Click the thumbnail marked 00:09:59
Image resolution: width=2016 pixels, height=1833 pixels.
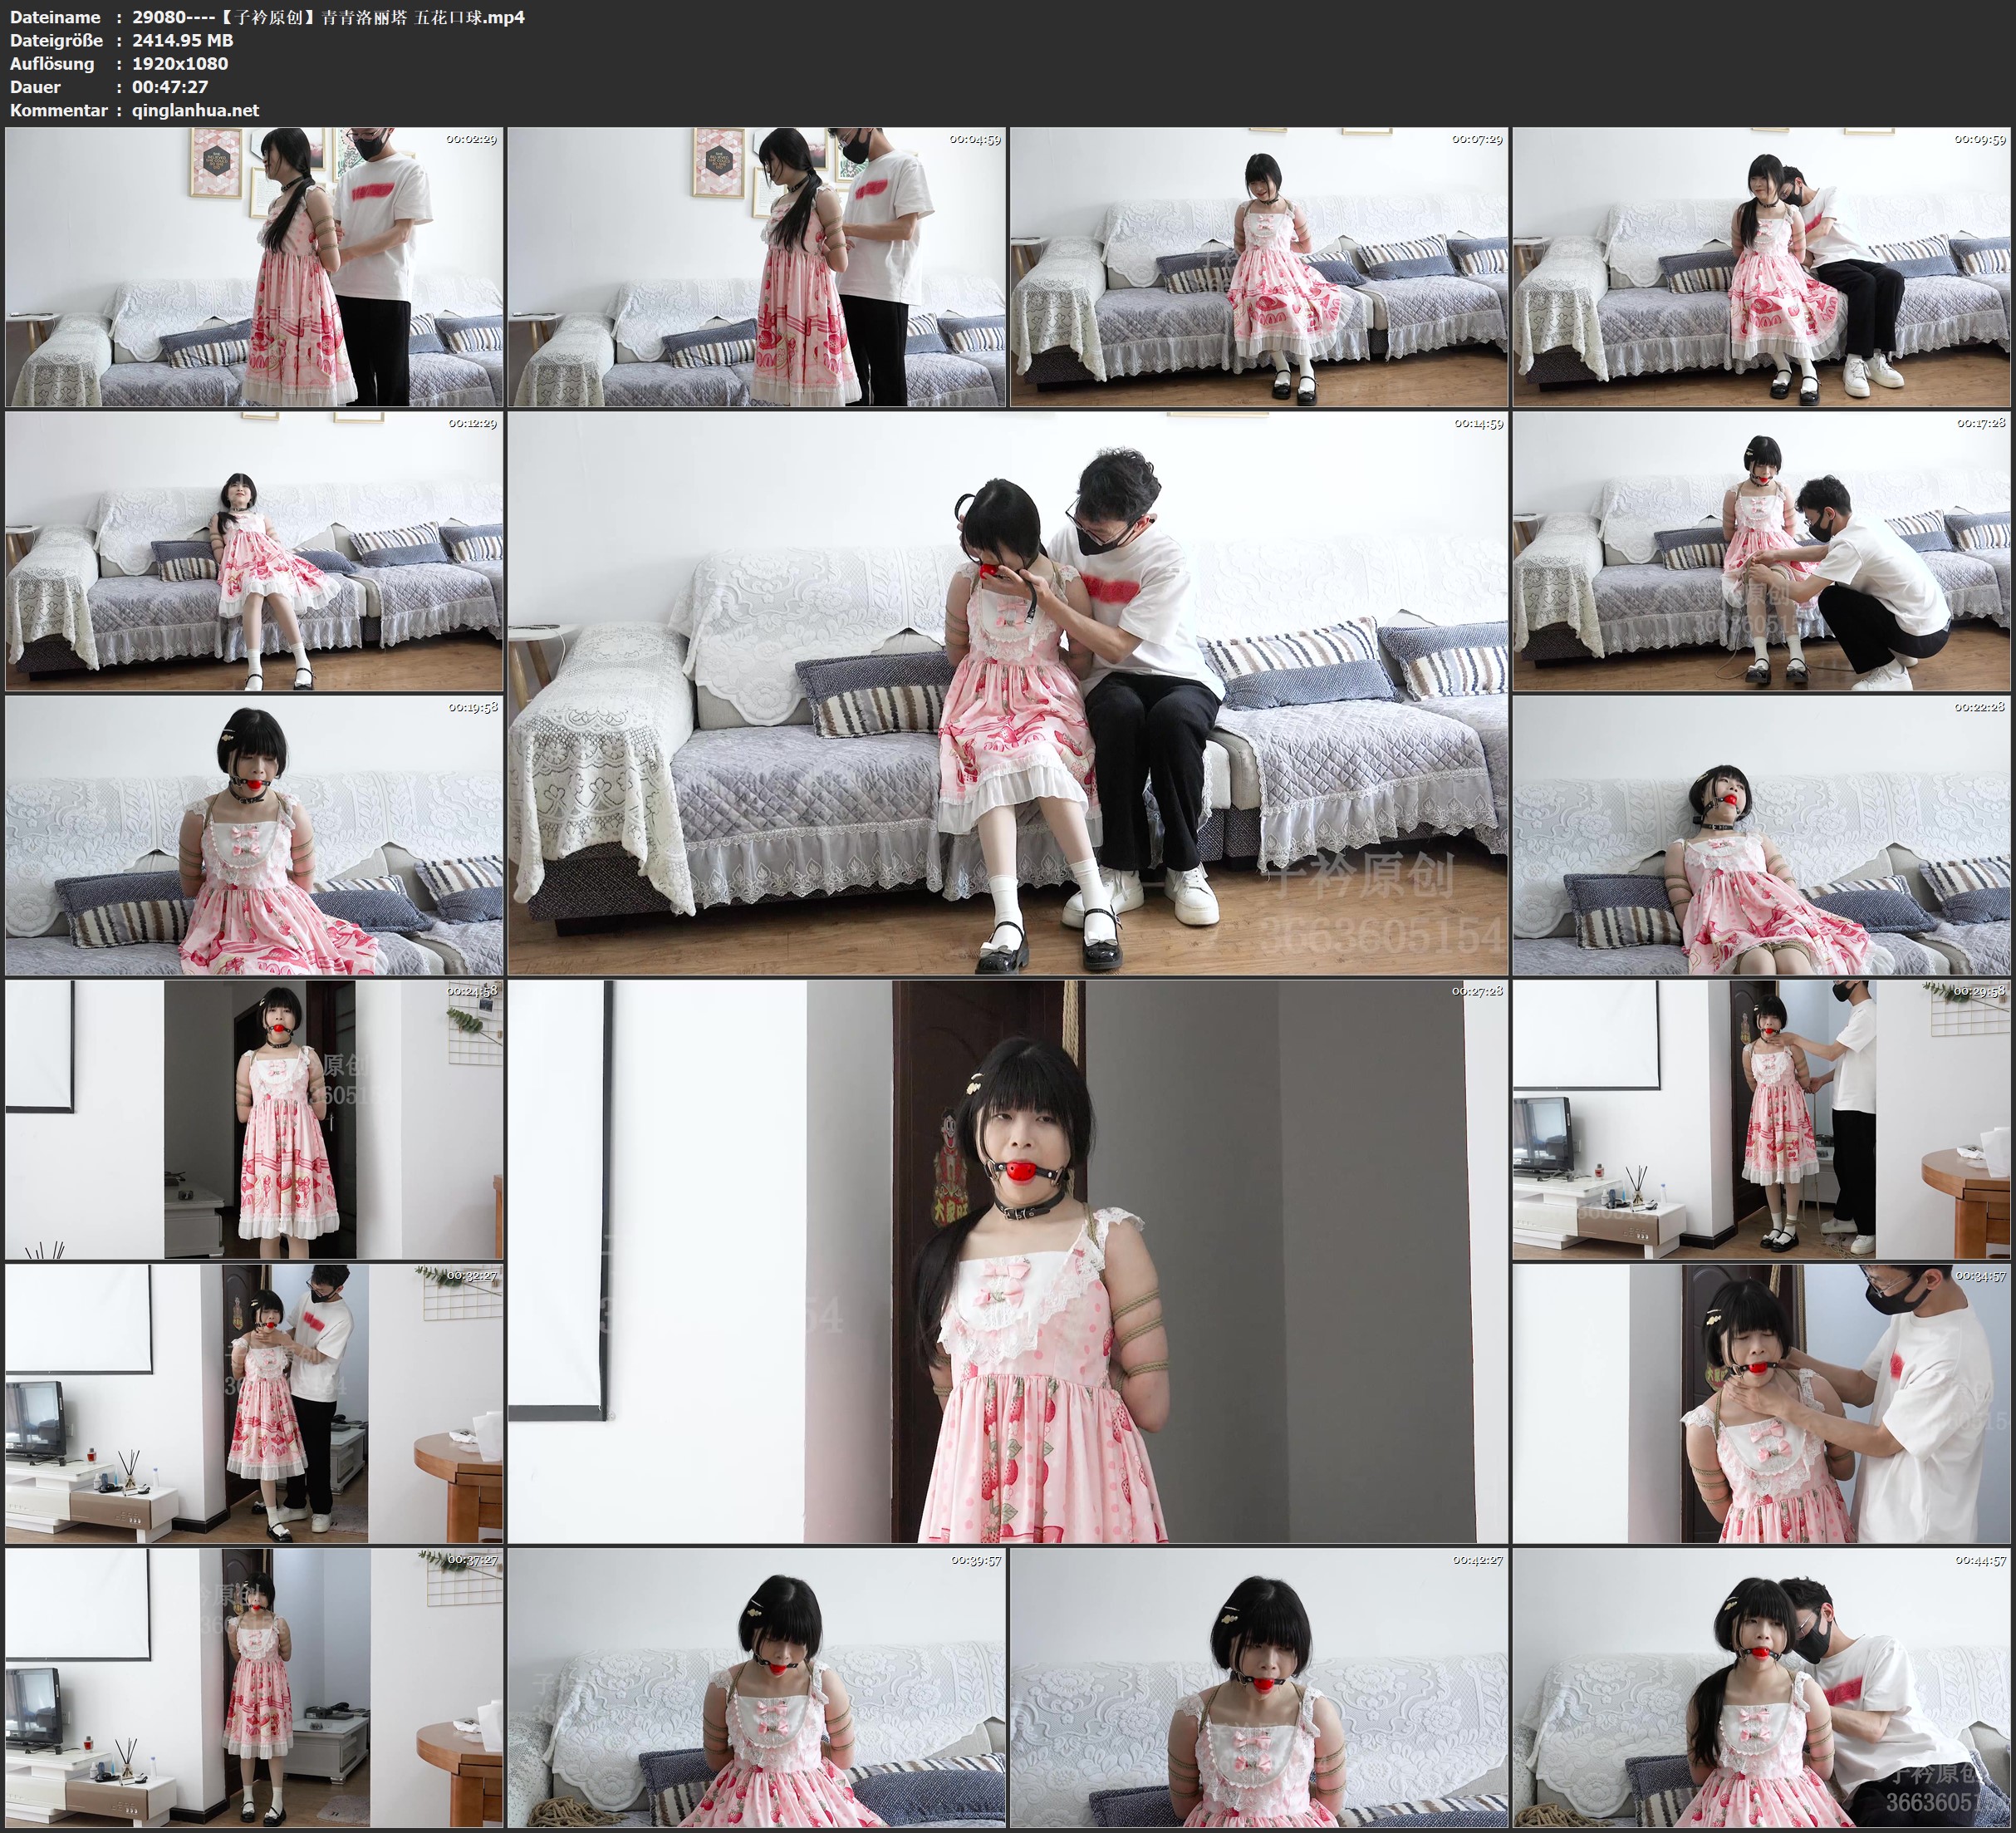click(1761, 266)
